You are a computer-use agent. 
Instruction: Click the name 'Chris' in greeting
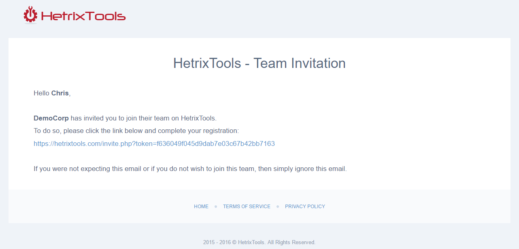[x=60, y=93]
